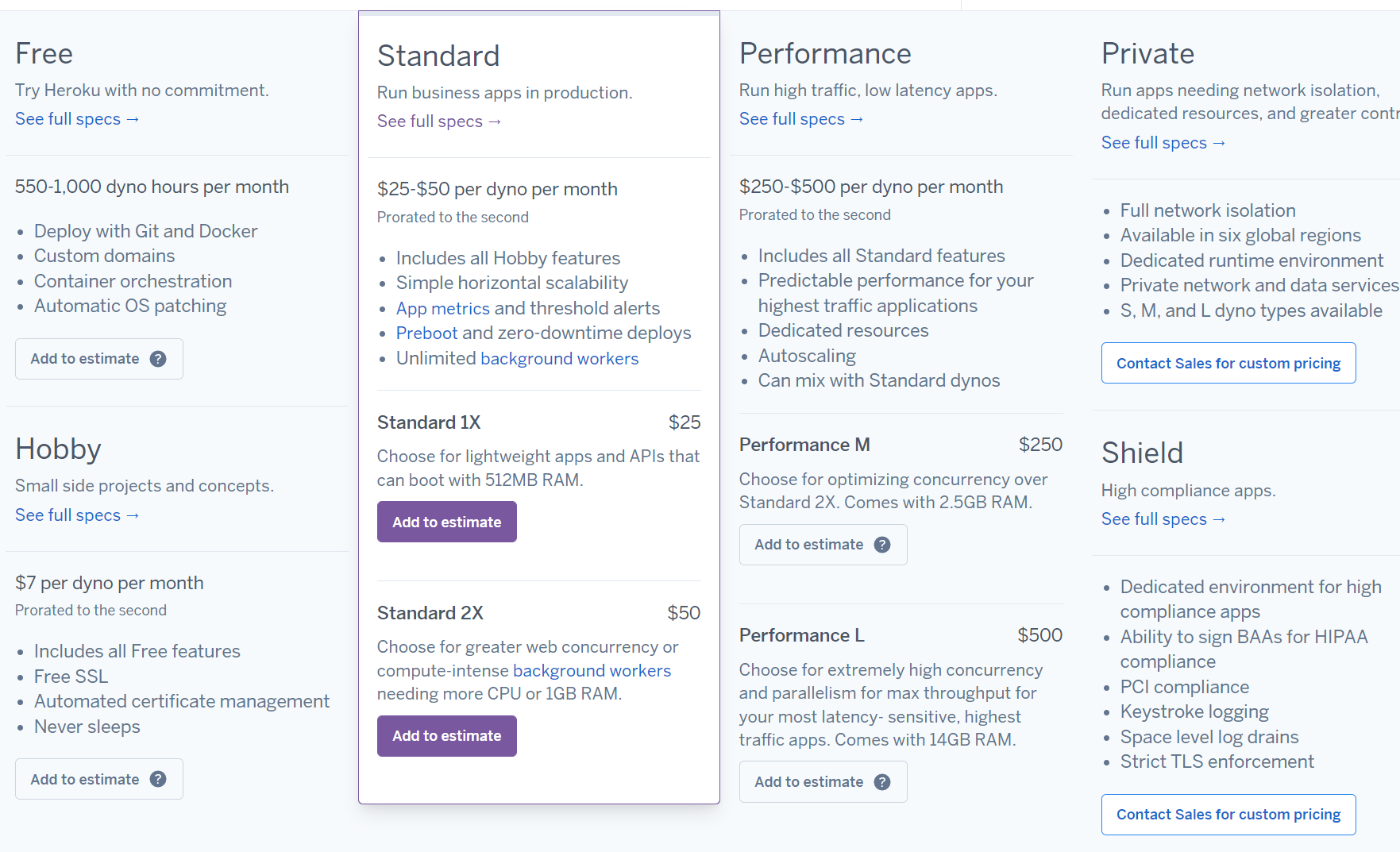Contact Sales for Private custom pricing
The height and width of the screenshot is (852, 1400).
1228,363
